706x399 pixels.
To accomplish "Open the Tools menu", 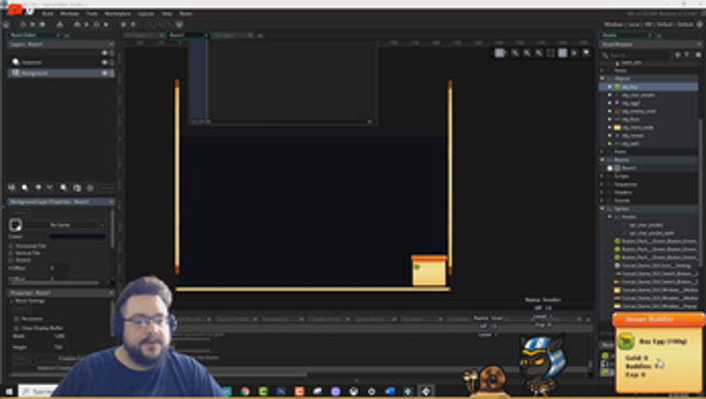I will tap(92, 14).
